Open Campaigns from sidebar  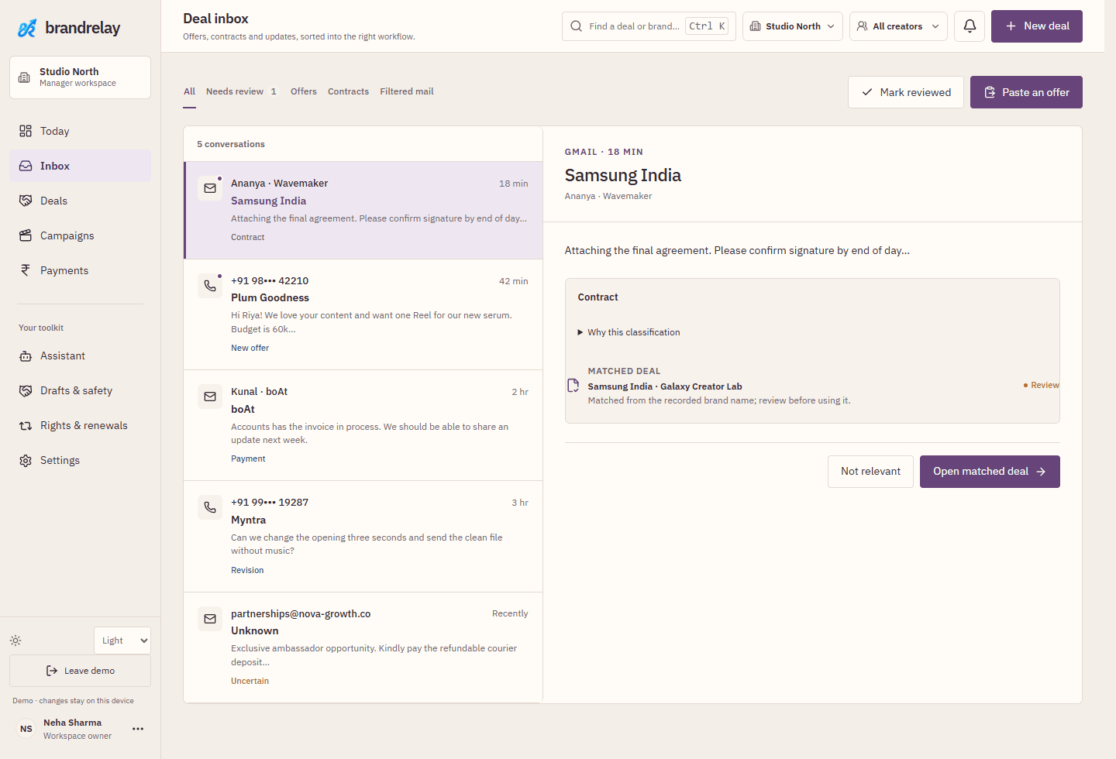[x=80, y=235]
